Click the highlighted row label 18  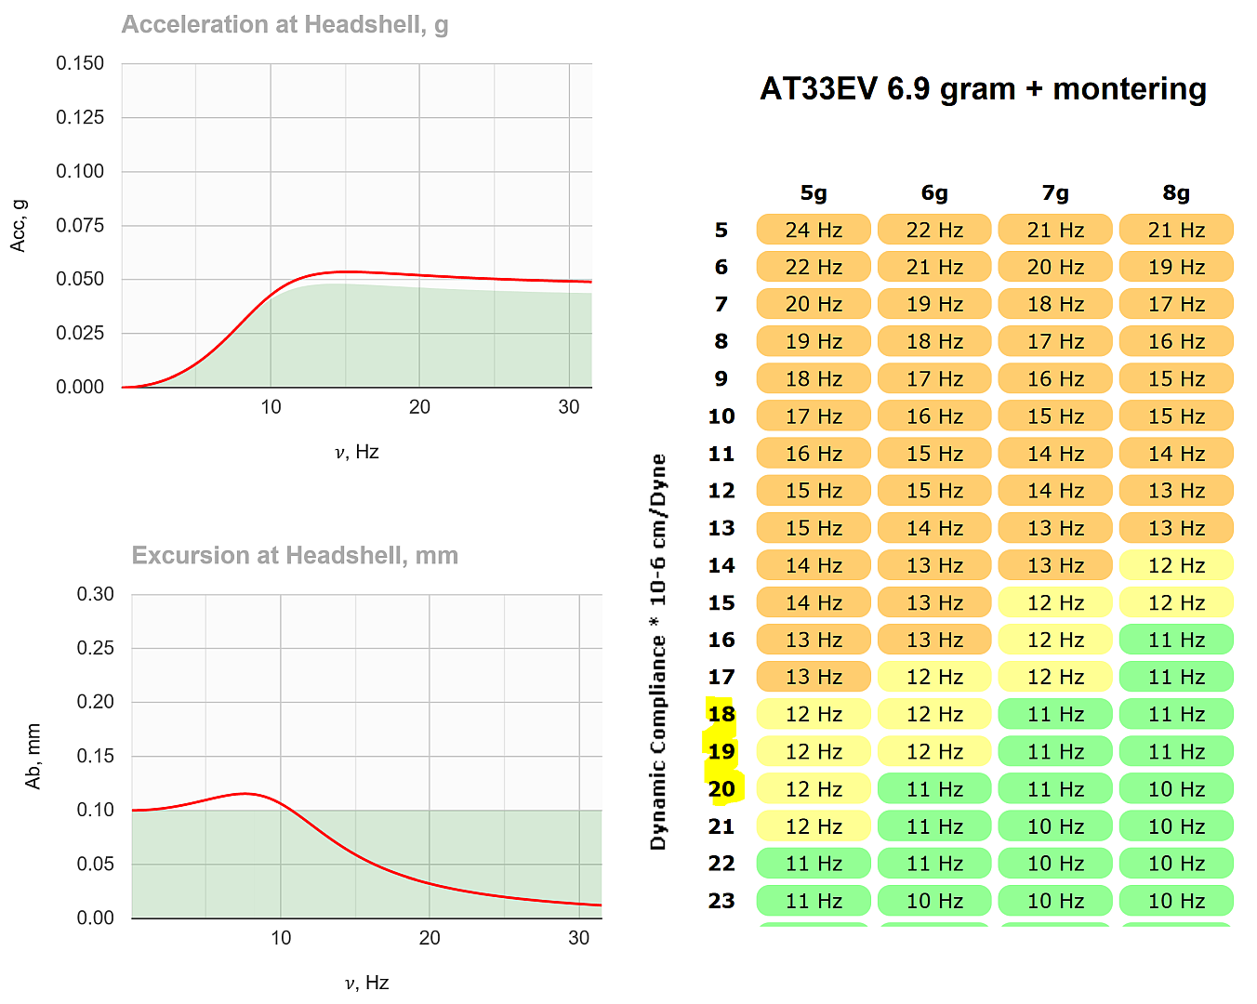(x=721, y=714)
